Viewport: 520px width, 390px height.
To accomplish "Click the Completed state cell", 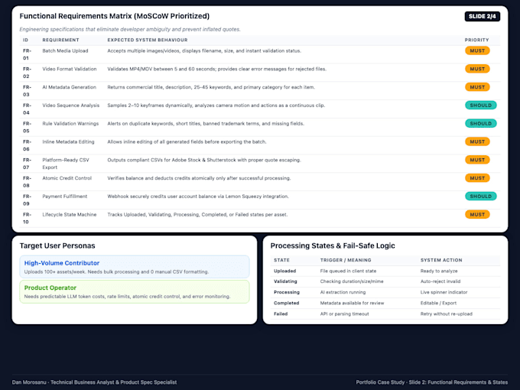I will tap(286, 303).
